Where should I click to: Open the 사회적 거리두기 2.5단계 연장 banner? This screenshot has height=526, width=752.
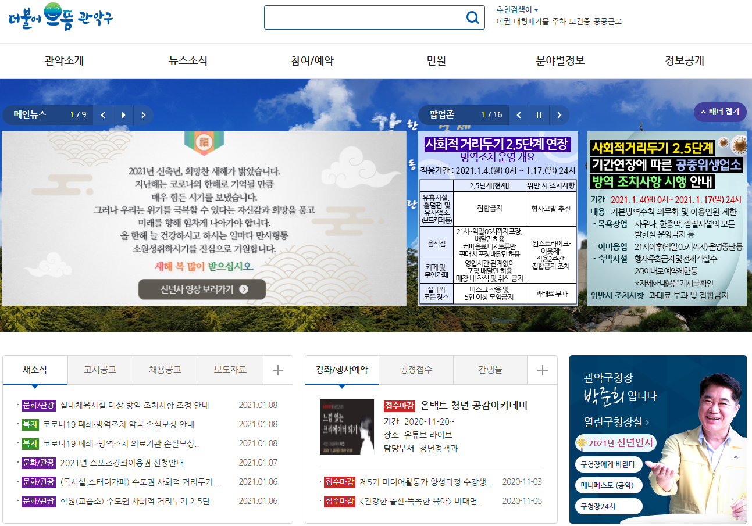498,218
